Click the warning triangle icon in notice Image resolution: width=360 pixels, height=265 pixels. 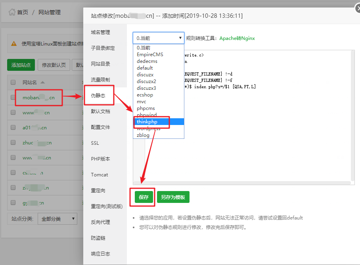pyautogui.click(x=14, y=44)
